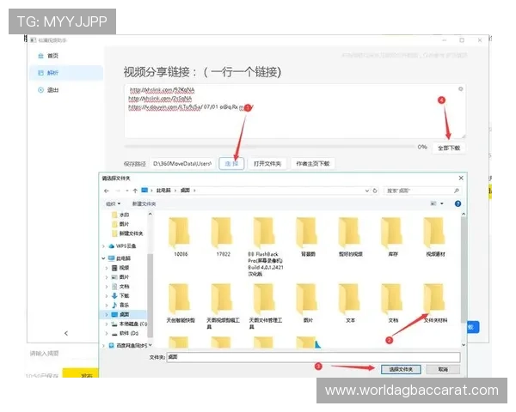The width and height of the screenshot is (516, 412).
Task: Click inside the video share links text area
Action: tap(294, 111)
